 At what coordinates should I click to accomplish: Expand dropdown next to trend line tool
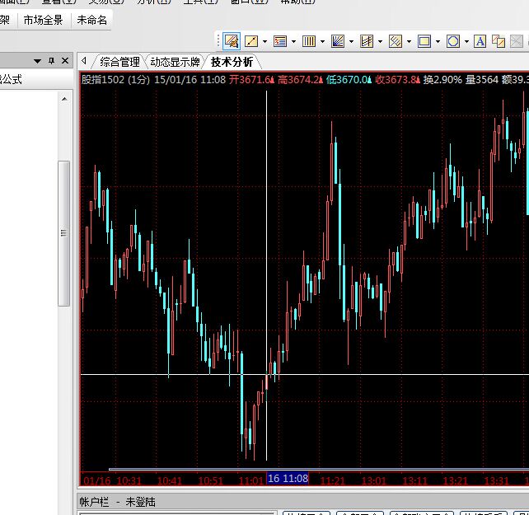264,41
